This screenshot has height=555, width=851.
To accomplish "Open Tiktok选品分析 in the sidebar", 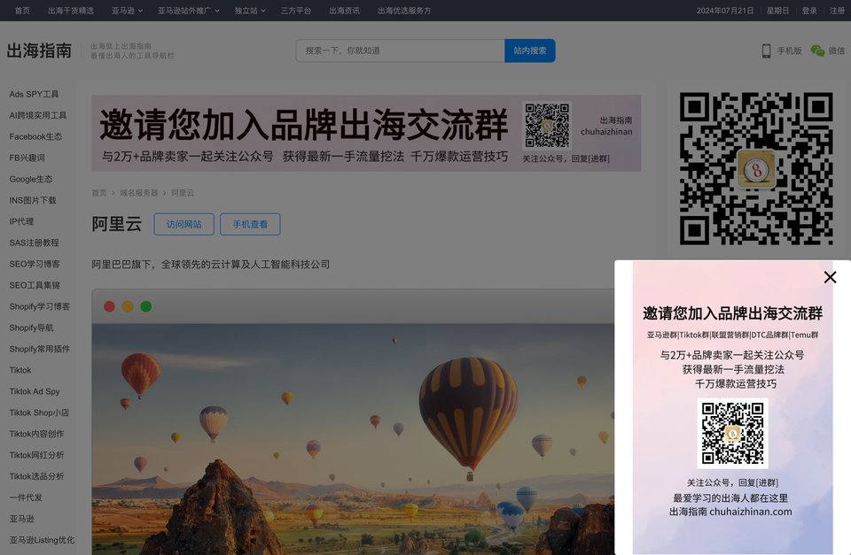I will pos(36,476).
